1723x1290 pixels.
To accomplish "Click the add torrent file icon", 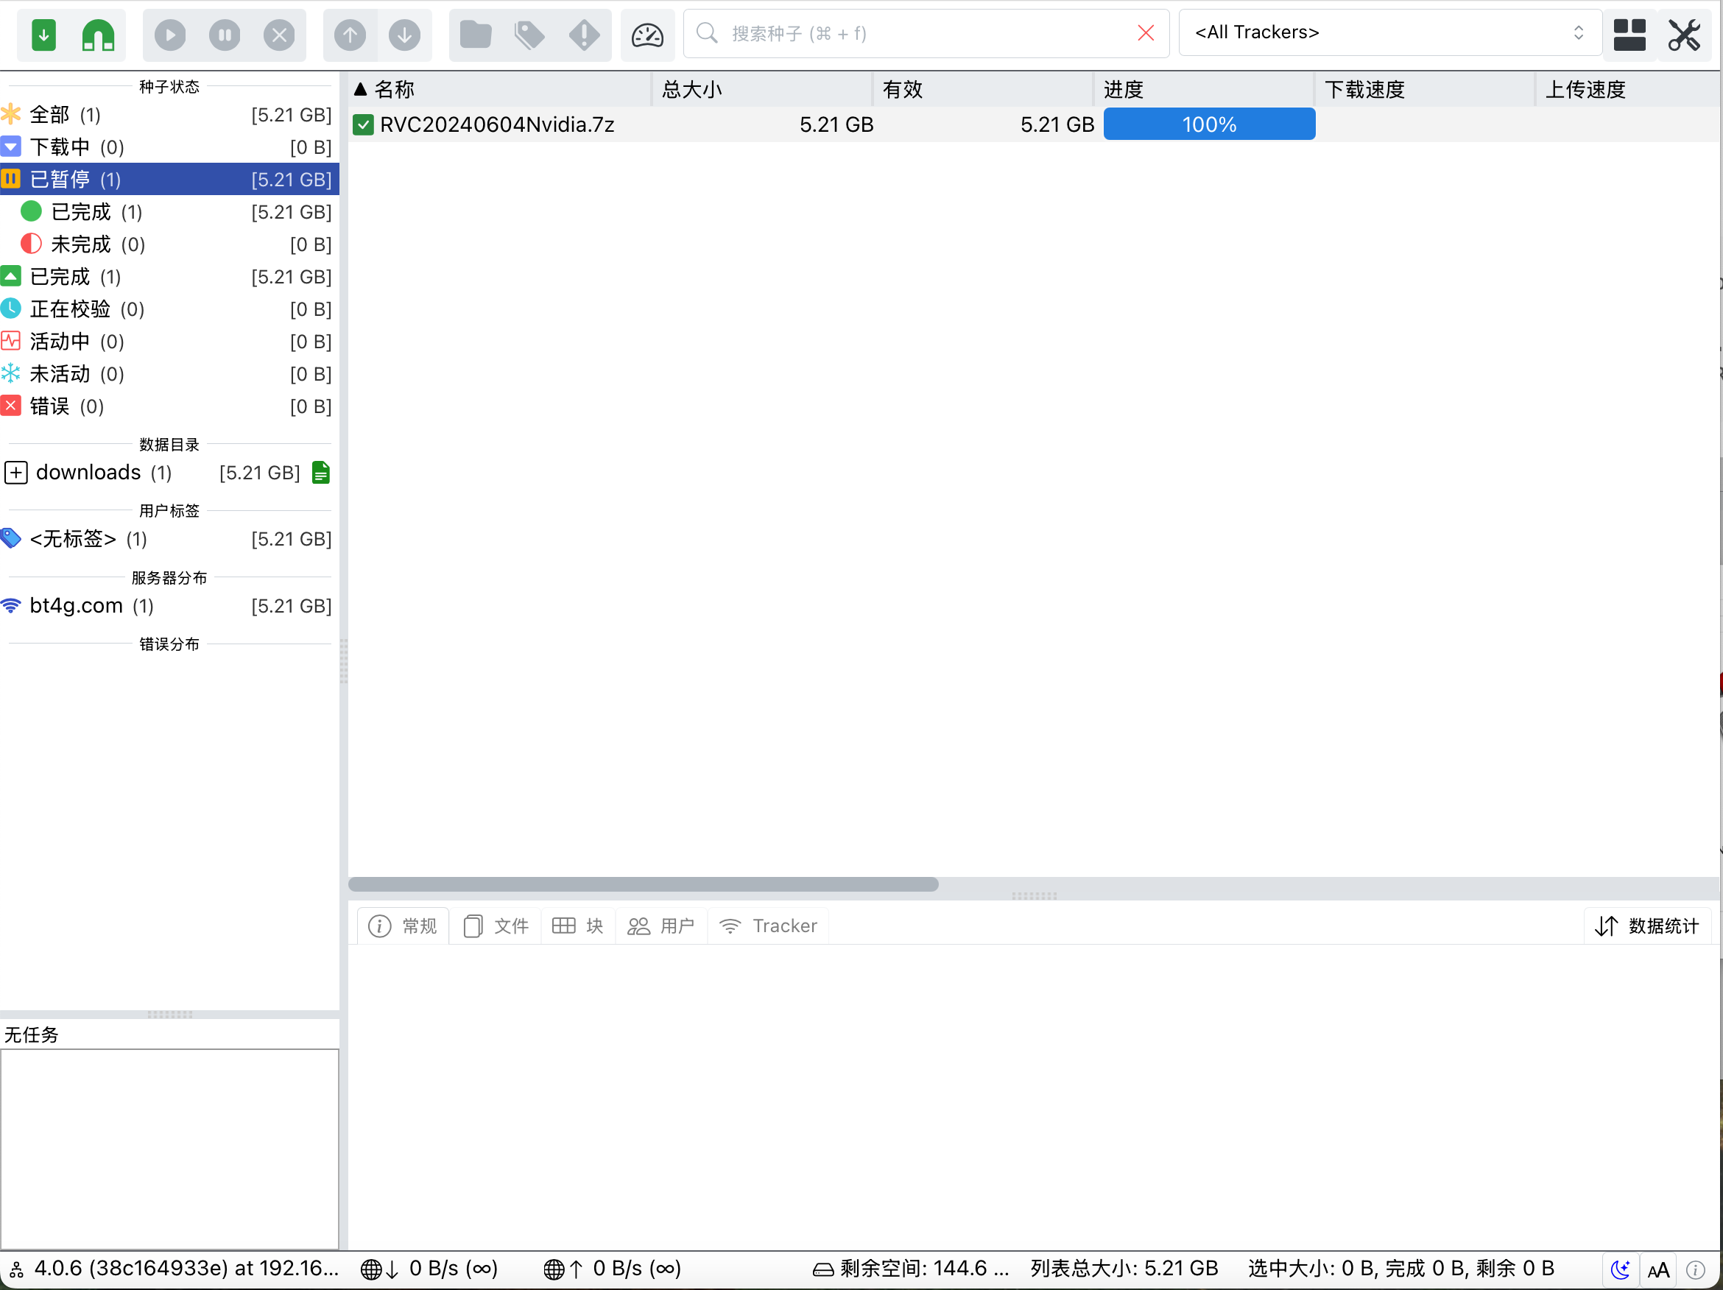I will [43, 35].
